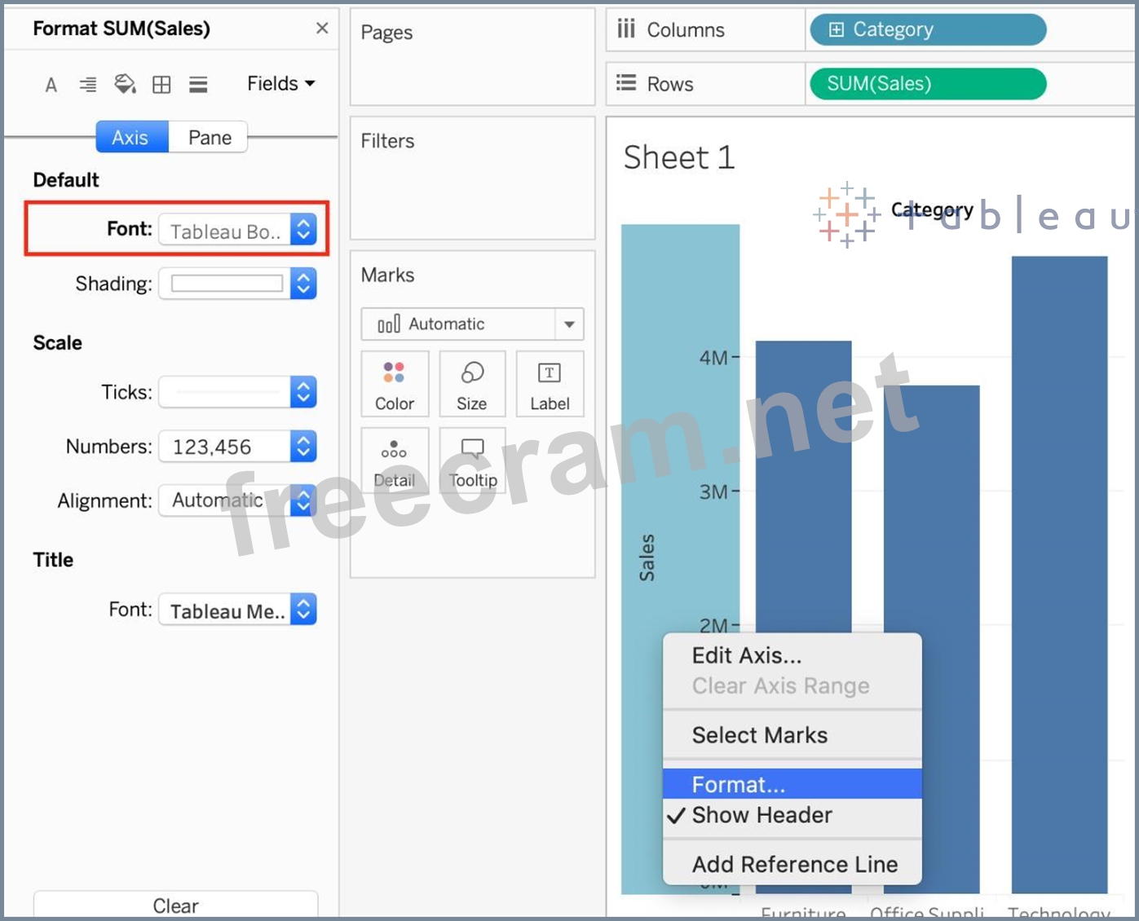Toggle Show Header in context menu
Screen dimensions: 1139x921
[x=762, y=815]
